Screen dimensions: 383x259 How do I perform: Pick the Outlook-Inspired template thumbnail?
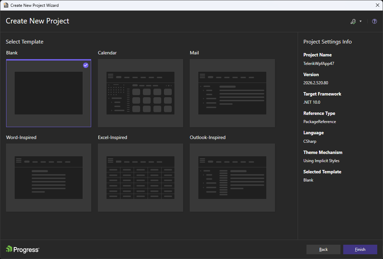click(232, 177)
